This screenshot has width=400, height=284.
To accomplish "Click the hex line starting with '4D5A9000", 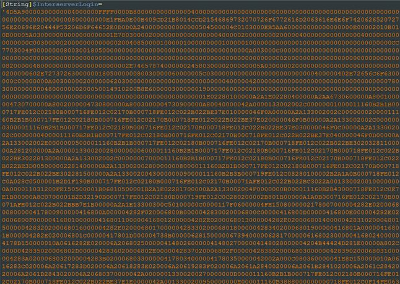I will click(x=201, y=12).
